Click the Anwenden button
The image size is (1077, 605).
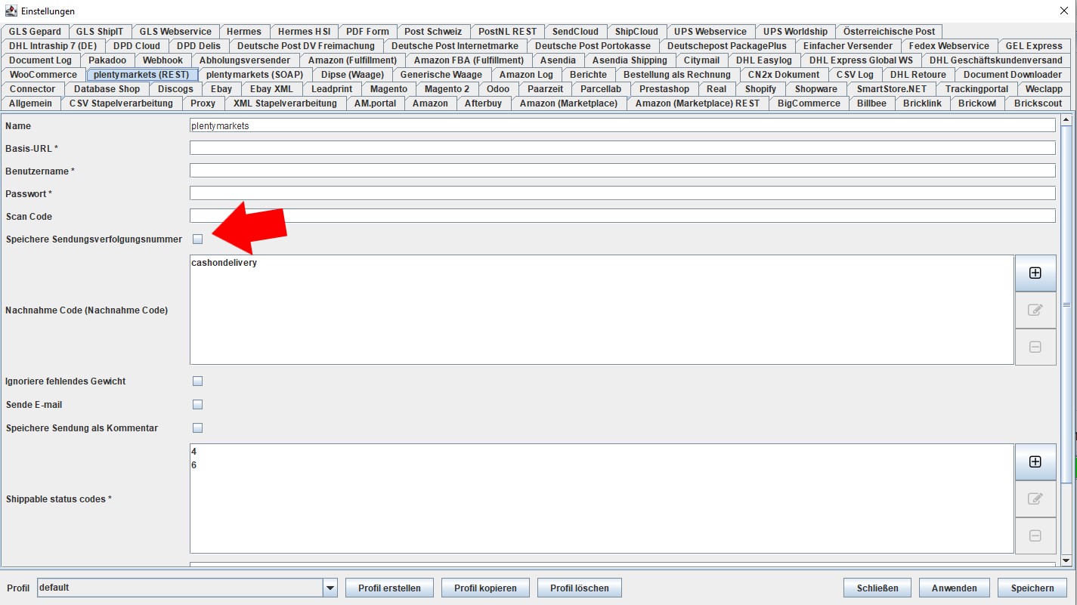click(955, 588)
